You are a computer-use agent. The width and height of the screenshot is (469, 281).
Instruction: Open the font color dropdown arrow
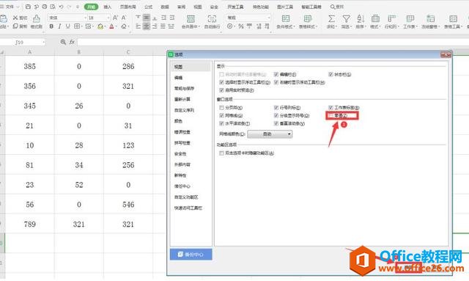pyautogui.click(x=116, y=26)
